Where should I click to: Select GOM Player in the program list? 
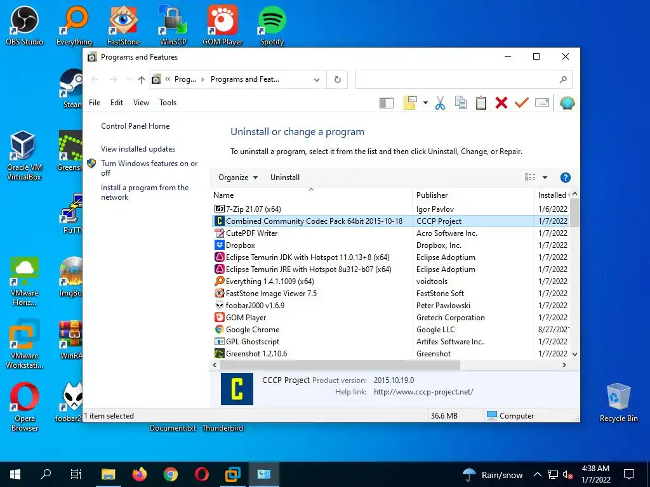coord(390,318)
